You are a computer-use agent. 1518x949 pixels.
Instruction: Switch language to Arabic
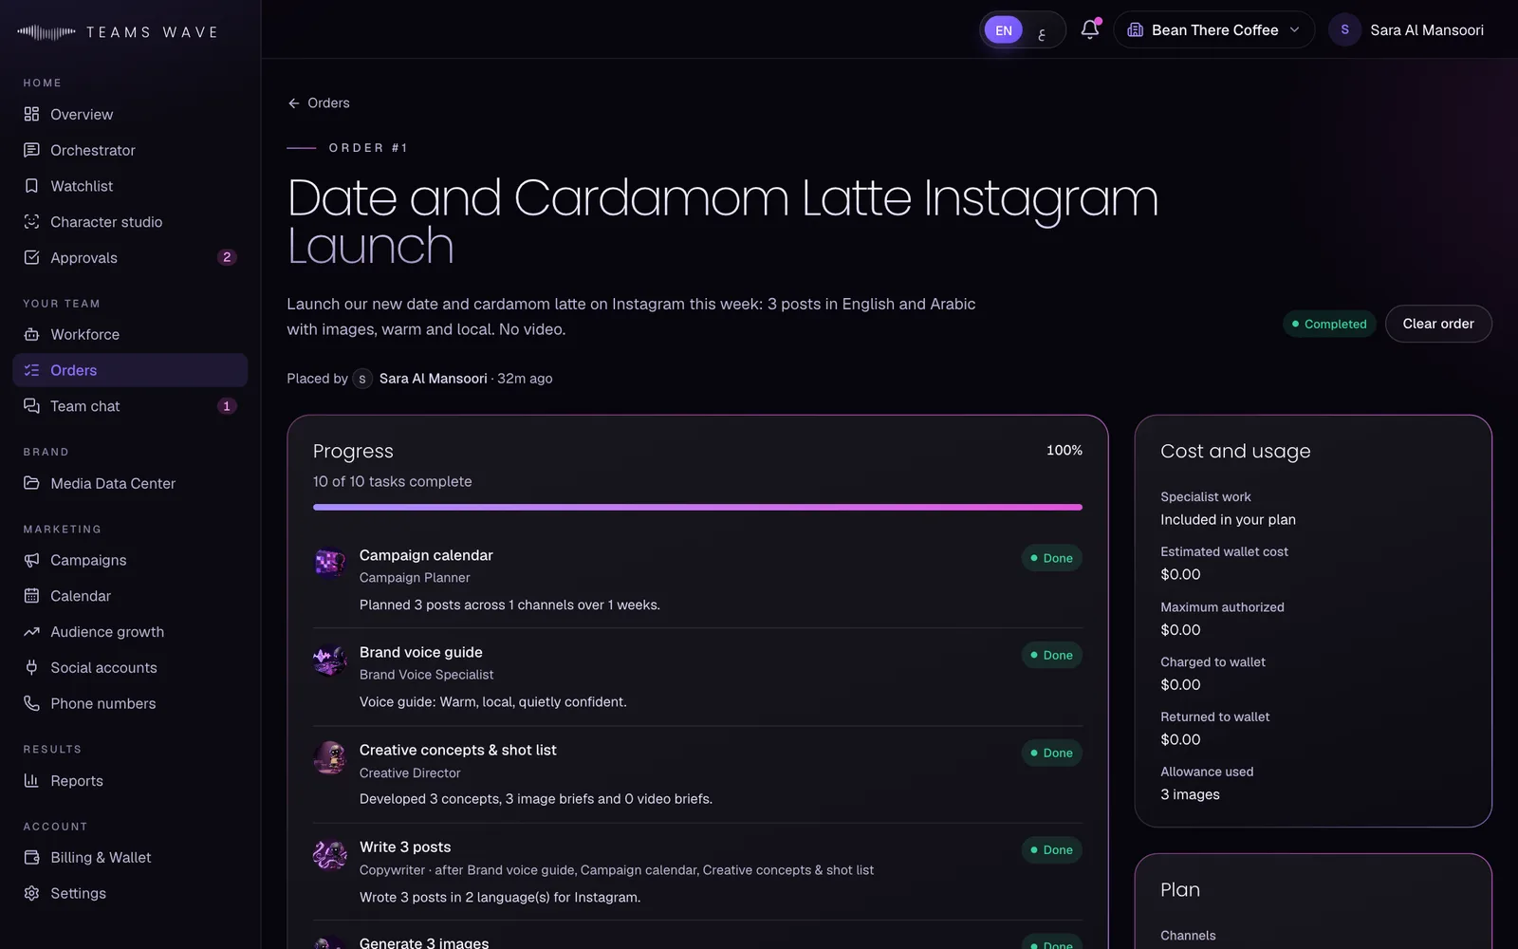click(1042, 30)
